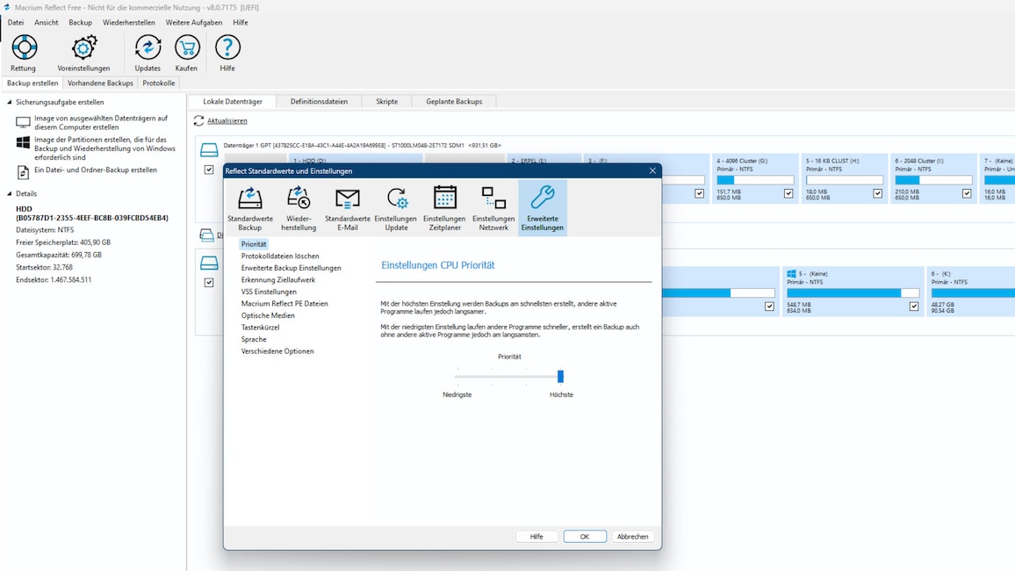Toggle checkbox for 5 - (Keine) 548,7 MB partition

[x=913, y=307]
